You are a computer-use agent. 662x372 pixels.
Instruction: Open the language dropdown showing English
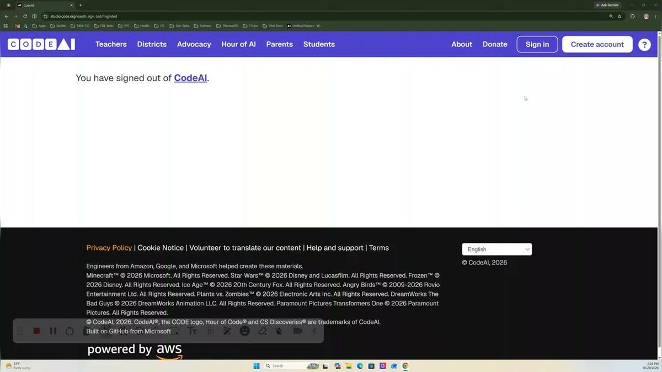pos(497,249)
